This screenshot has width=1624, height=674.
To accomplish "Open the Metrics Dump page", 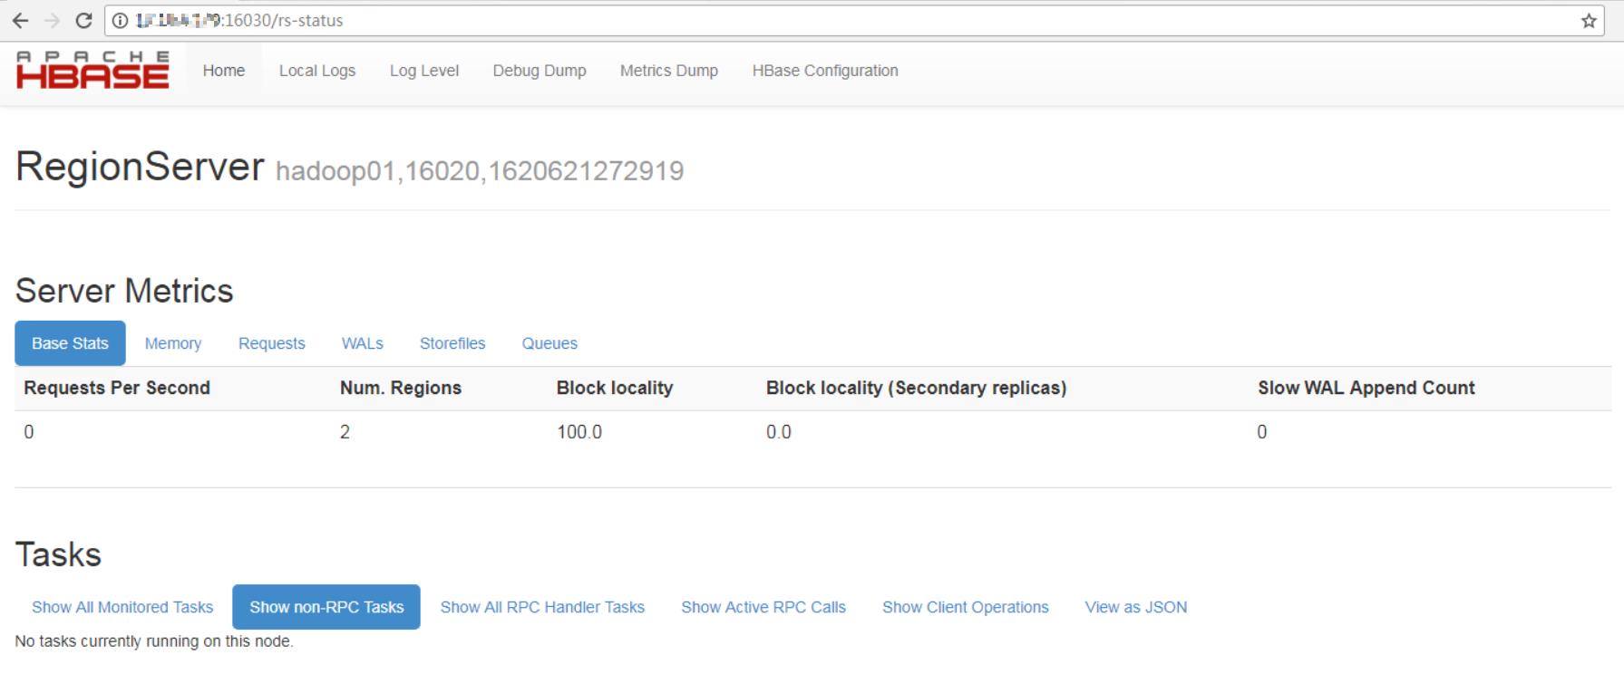I will tap(669, 71).
